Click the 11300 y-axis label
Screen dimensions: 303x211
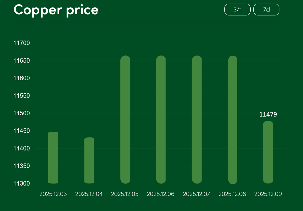pyautogui.click(x=21, y=184)
